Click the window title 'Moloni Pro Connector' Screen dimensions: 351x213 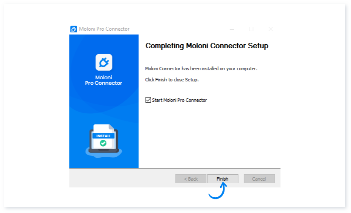pyautogui.click(x=104, y=29)
